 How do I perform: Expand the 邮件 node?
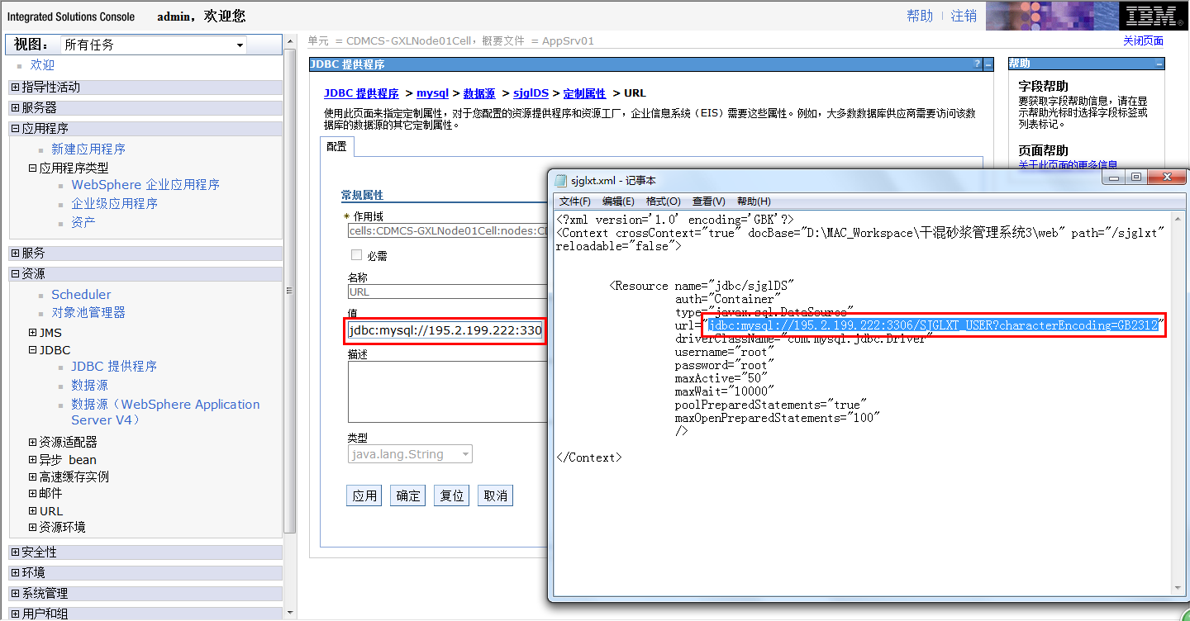tap(33, 493)
